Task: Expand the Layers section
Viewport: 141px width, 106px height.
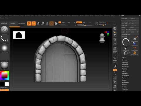Action: click(124, 71)
